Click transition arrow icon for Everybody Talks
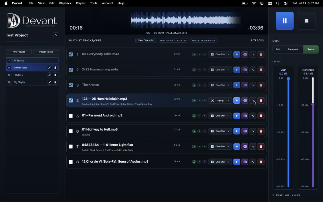 tap(253, 54)
